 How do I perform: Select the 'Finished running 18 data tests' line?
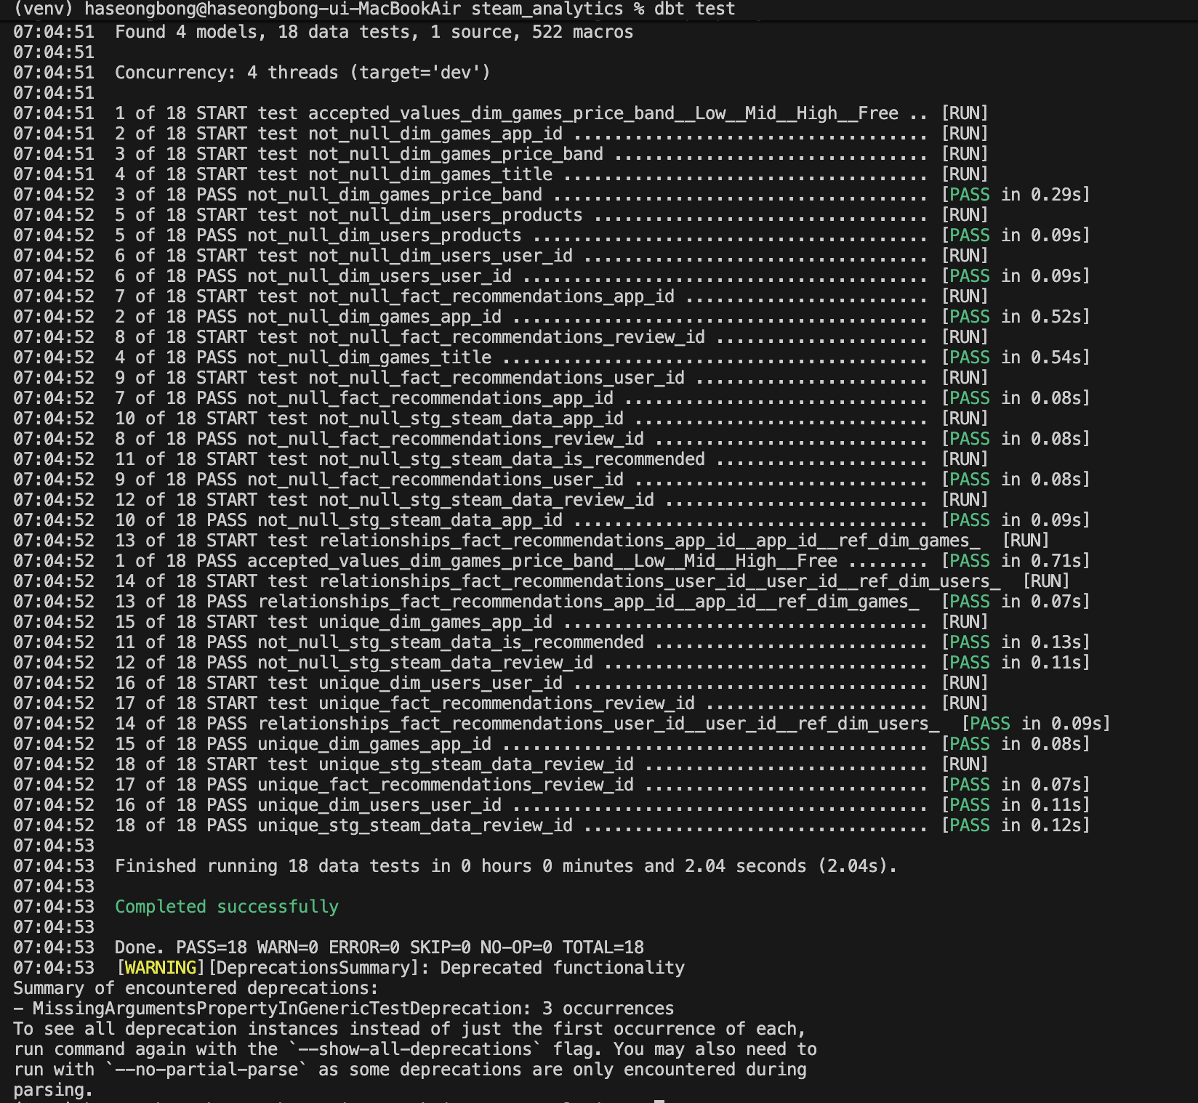[x=455, y=866]
